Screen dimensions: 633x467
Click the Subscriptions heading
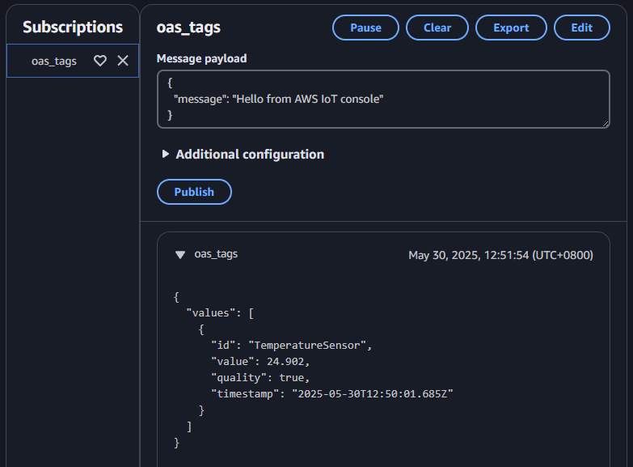[73, 27]
